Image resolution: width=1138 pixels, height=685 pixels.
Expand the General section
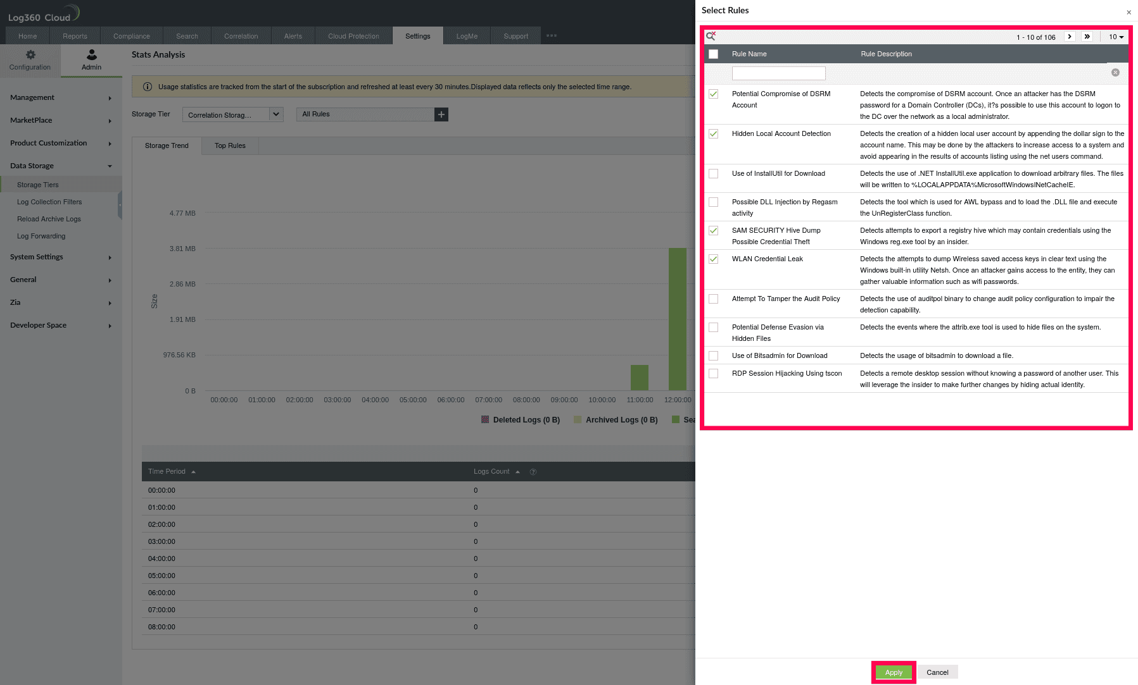coord(61,280)
